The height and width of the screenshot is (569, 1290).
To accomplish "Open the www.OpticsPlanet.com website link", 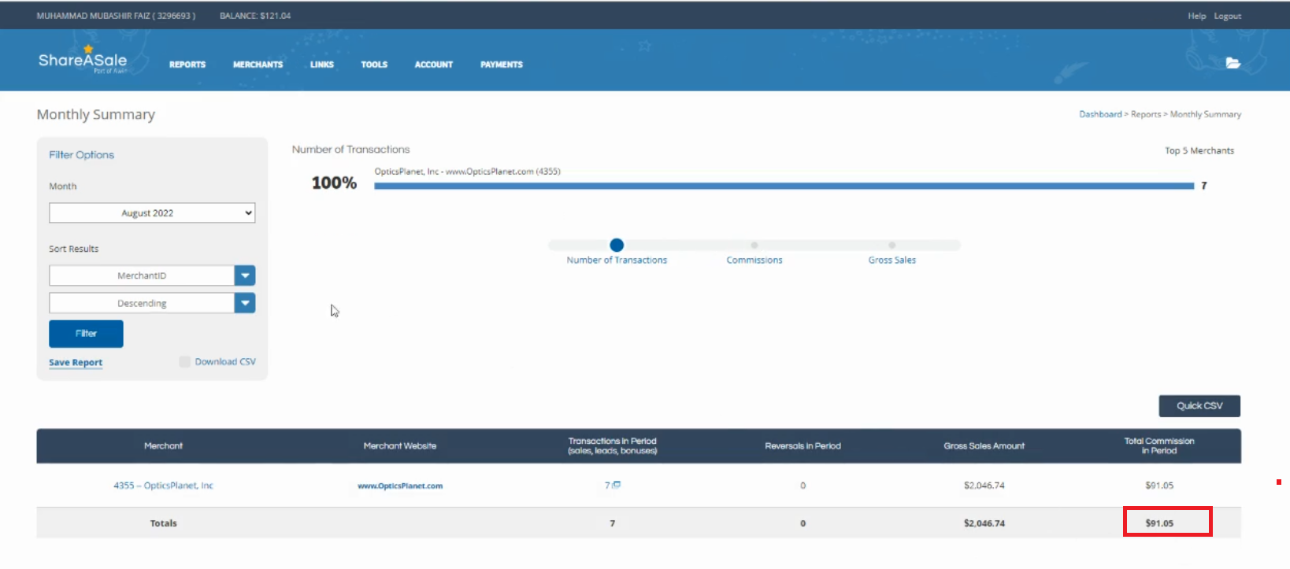I will (x=400, y=486).
